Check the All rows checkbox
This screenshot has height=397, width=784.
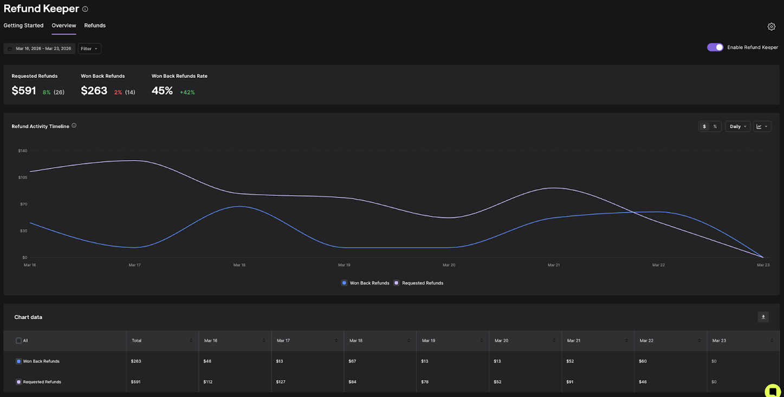click(19, 341)
